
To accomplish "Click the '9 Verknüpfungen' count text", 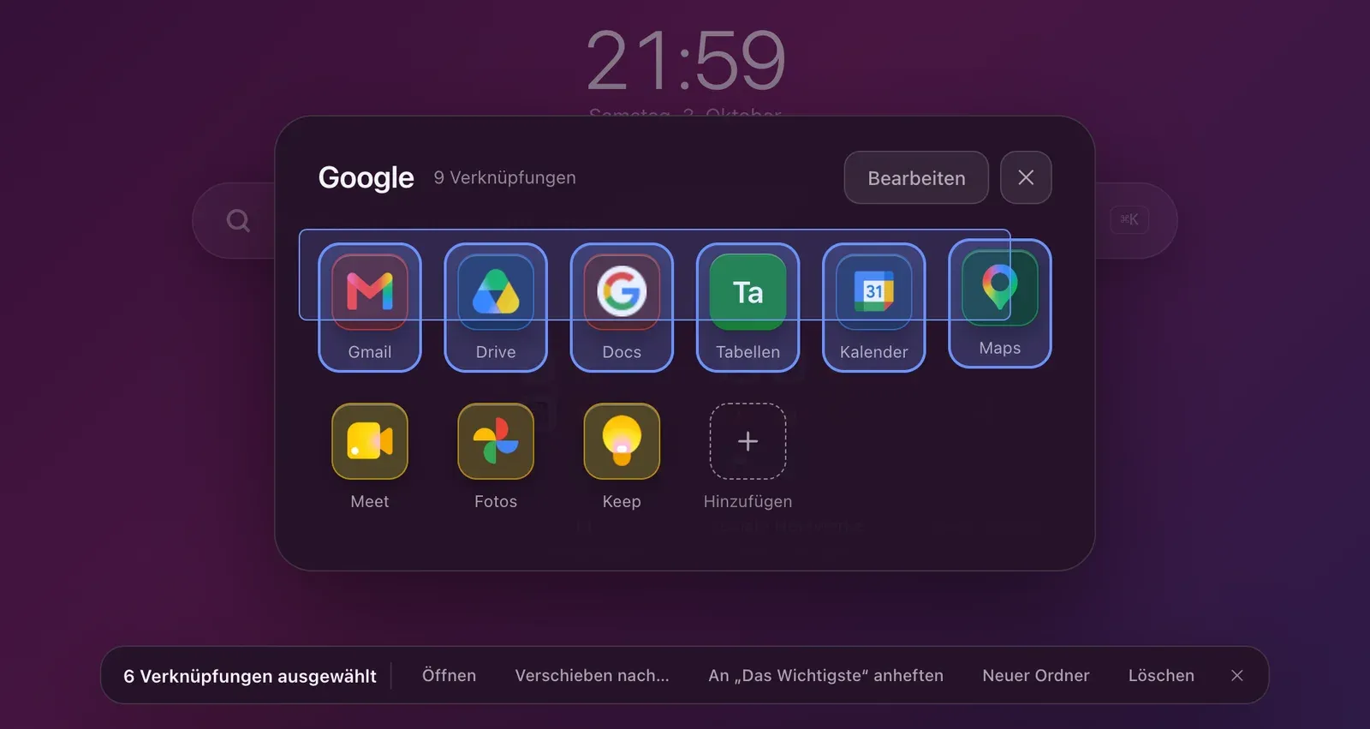I will coord(504,177).
